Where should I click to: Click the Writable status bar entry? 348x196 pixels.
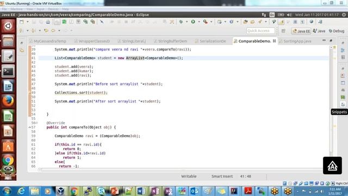(x=189, y=176)
